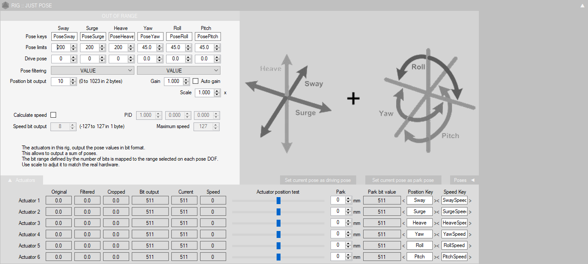The height and width of the screenshot is (264, 588).
Task: Click the Actuator 2 Surge position key field
Action: tap(420, 211)
